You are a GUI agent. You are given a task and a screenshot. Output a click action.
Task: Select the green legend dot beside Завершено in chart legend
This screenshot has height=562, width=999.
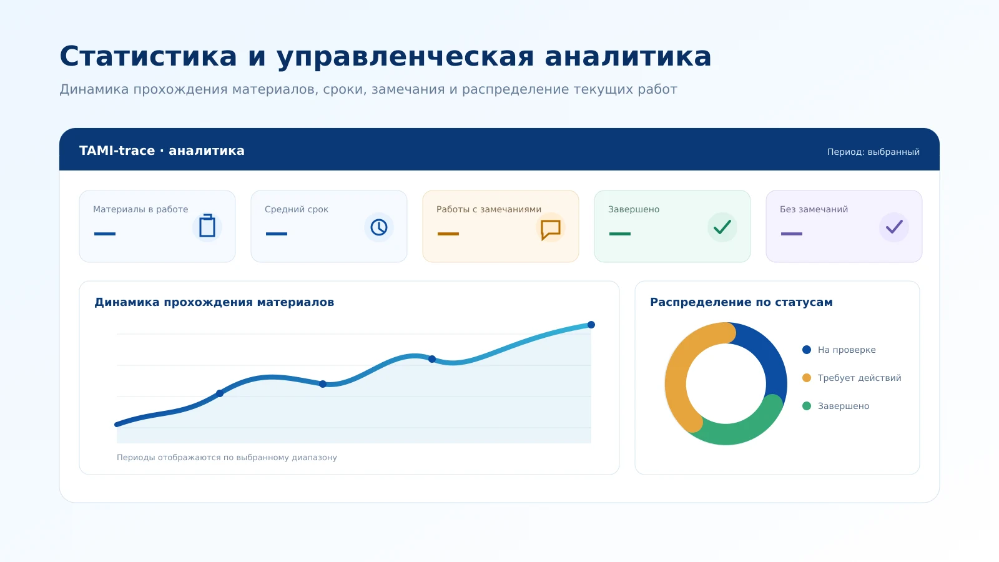[x=807, y=406]
